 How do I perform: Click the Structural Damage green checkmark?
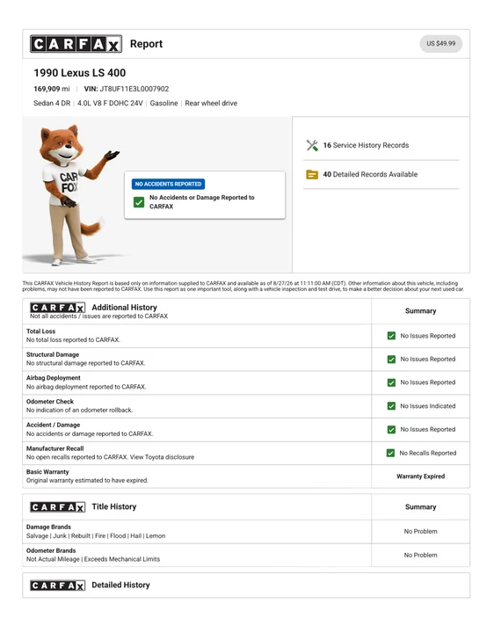coord(391,360)
